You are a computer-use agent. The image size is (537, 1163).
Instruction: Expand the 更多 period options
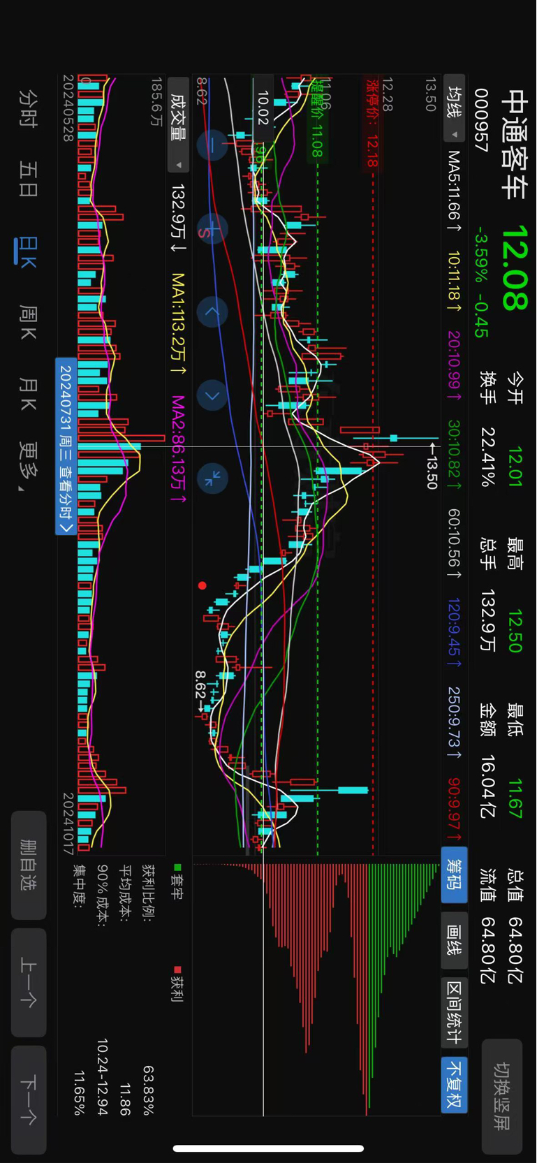tap(28, 466)
